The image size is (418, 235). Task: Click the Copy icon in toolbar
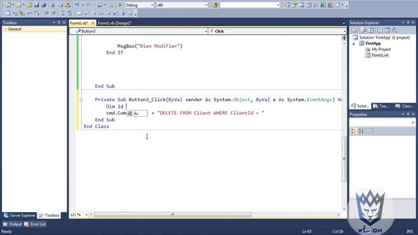point(60,5)
